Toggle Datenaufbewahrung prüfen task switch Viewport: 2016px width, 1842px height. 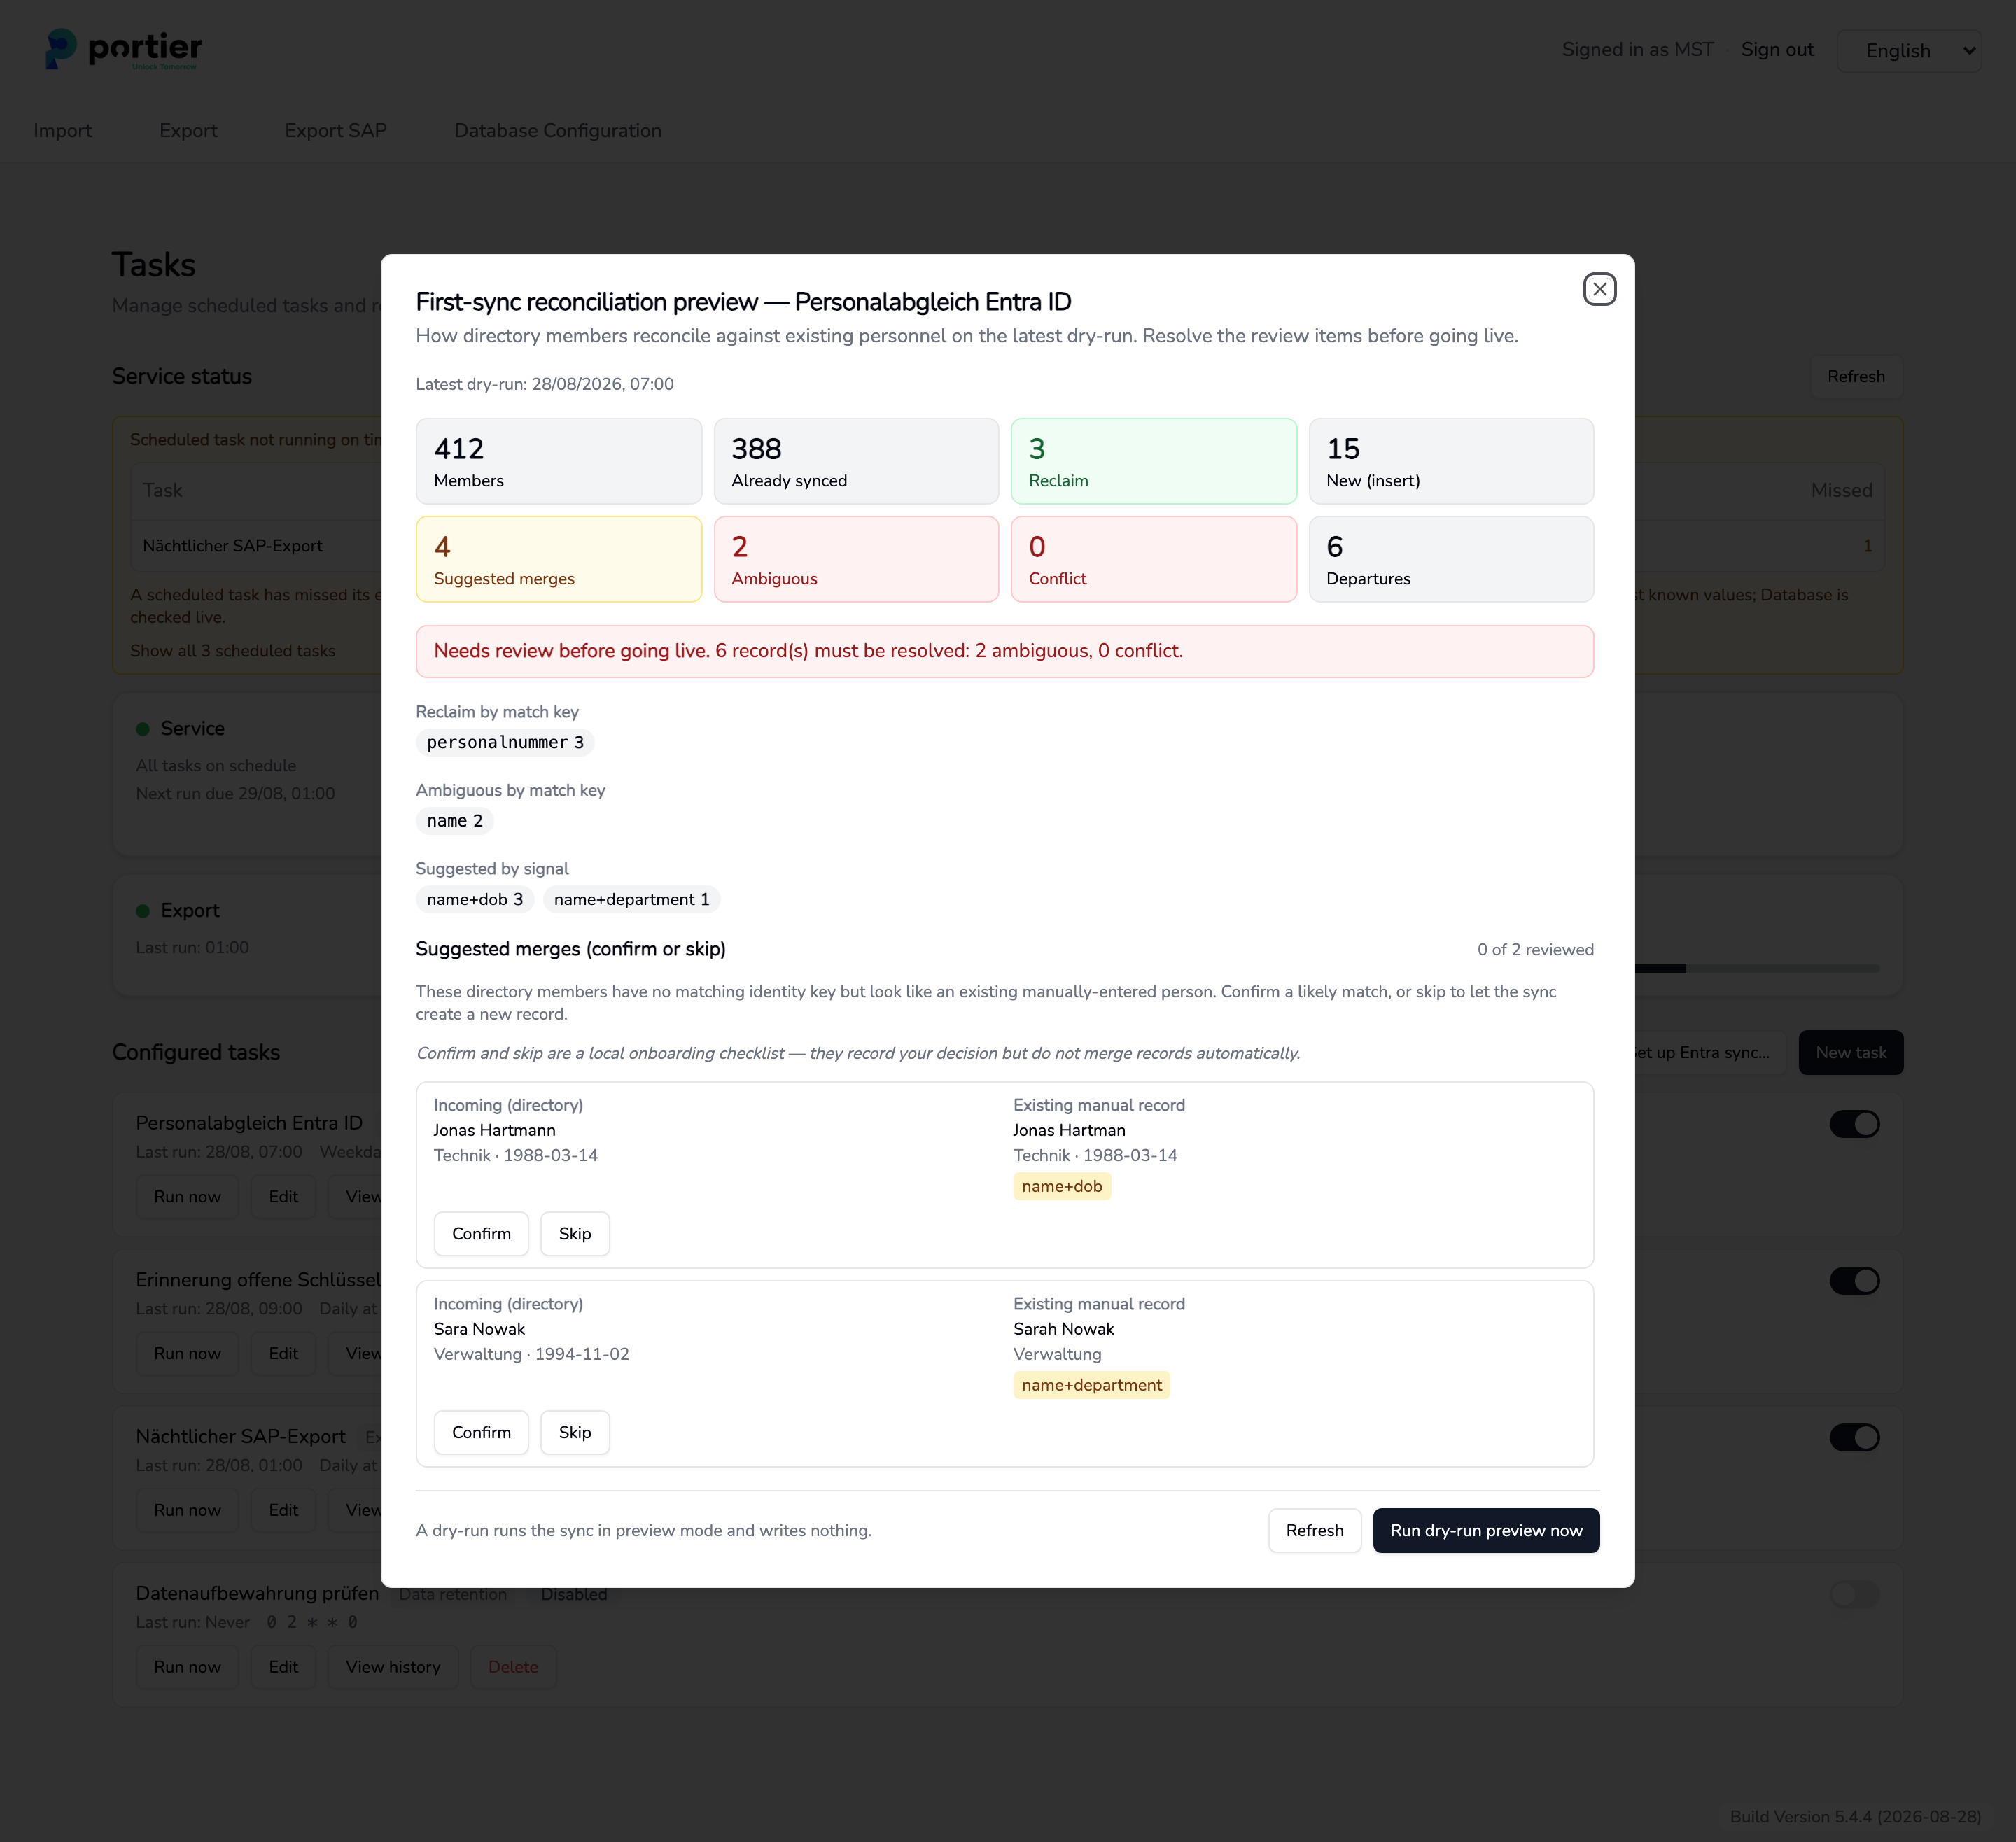[x=1854, y=1594]
